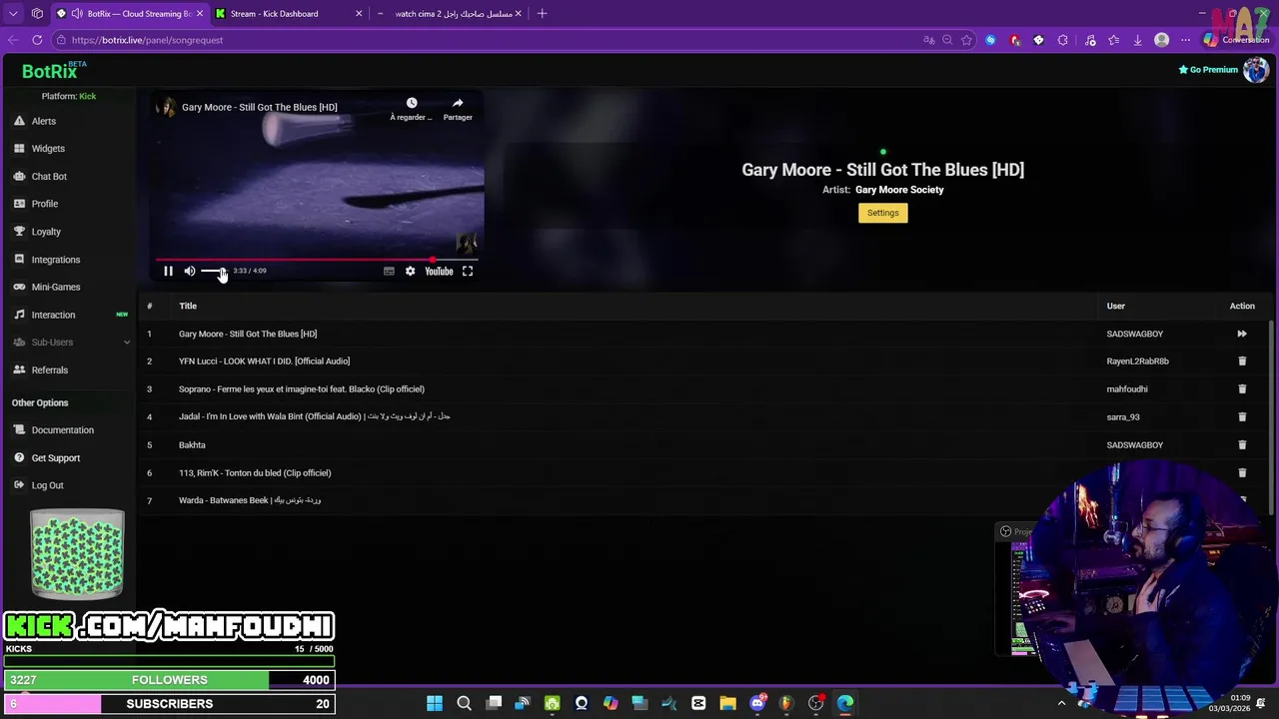The height and width of the screenshot is (719, 1279).
Task: Select the 'Gary Moore - Still Got The Blues' row title
Action: 248,334
